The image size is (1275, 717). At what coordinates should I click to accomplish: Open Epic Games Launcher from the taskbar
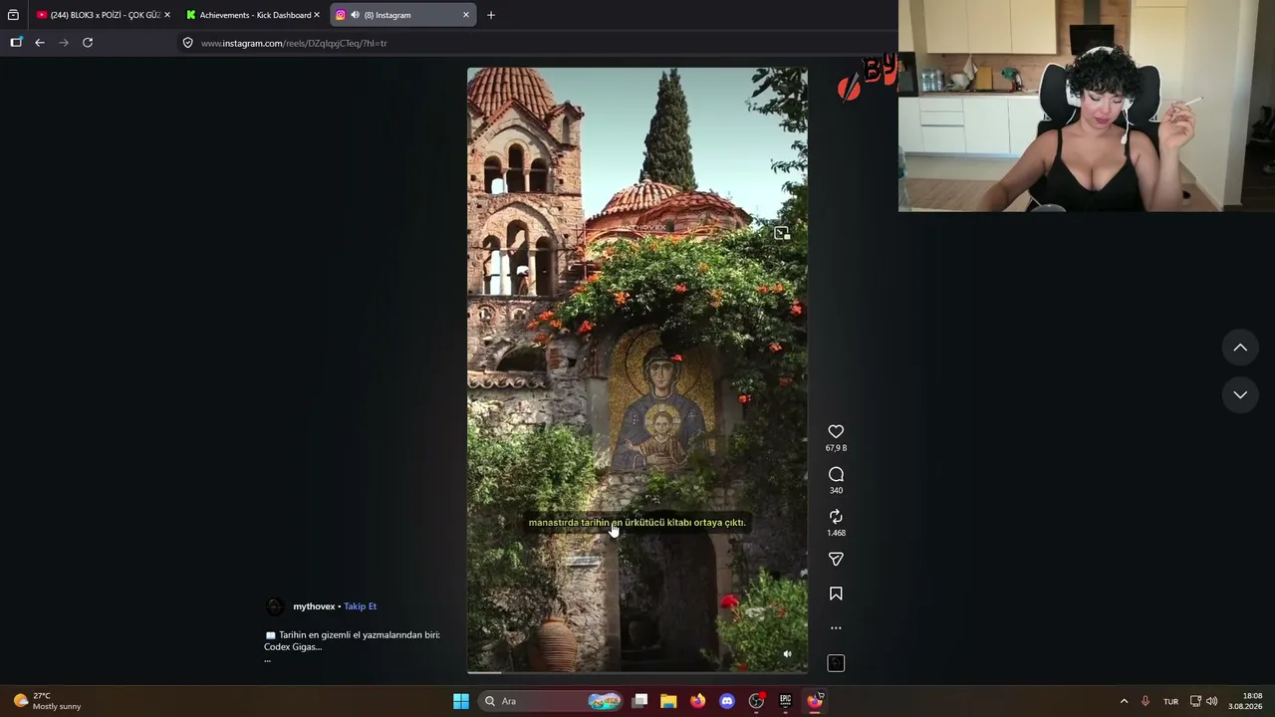coord(785,701)
